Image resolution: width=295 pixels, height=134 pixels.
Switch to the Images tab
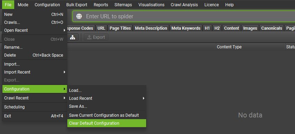[x=250, y=28]
